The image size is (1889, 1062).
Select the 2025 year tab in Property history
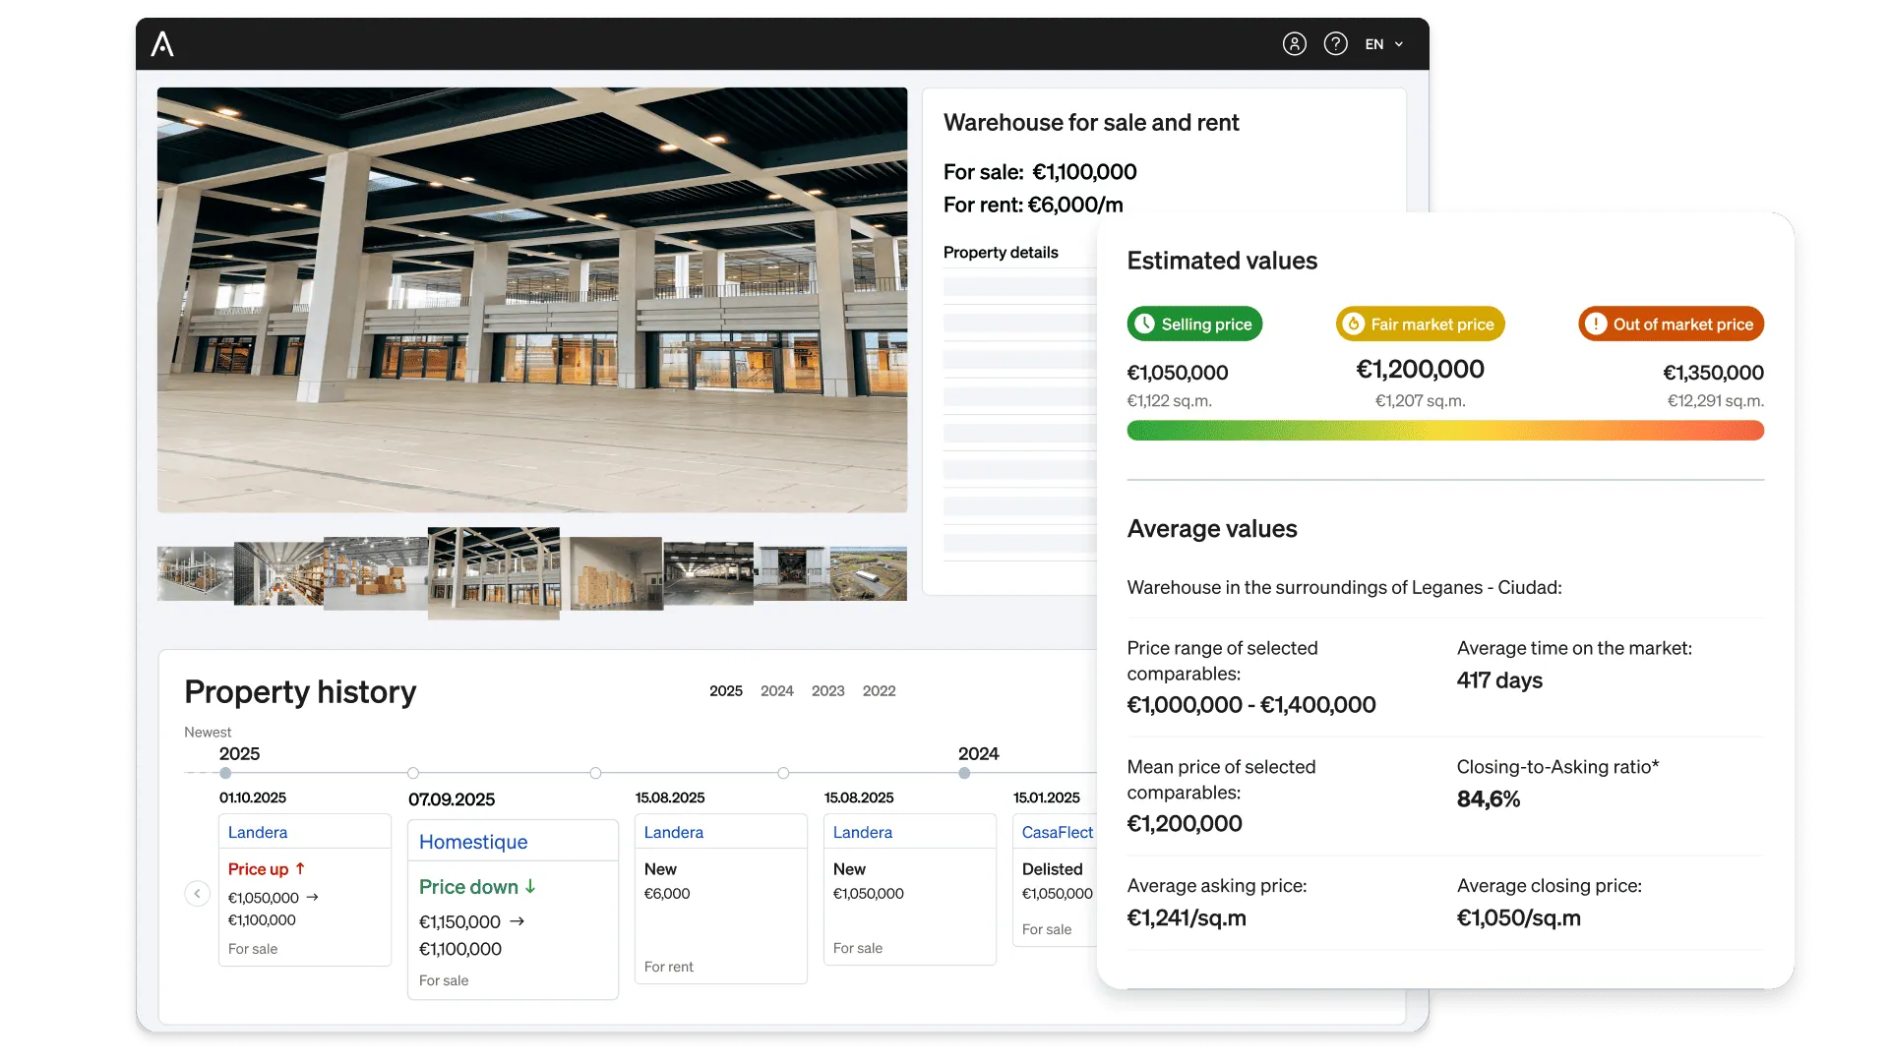pos(726,691)
